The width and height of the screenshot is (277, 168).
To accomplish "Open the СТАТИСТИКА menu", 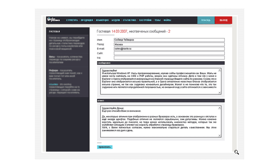I will click(x=129, y=20).
